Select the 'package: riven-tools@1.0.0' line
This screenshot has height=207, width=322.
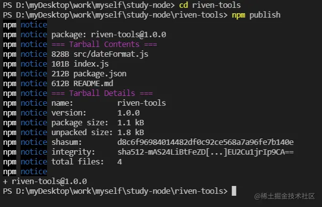pos(109,34)
